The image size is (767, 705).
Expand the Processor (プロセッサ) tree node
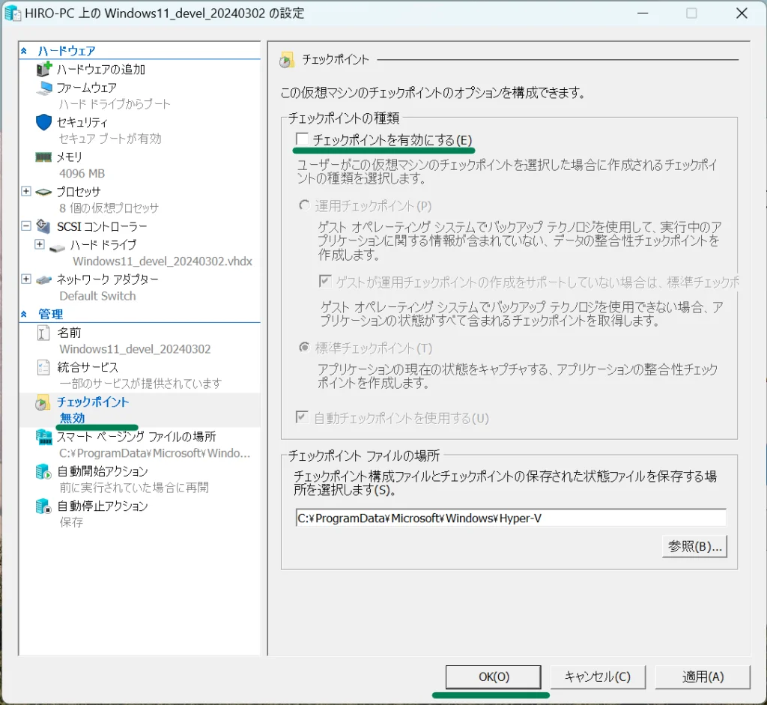[26, 192]
